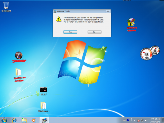The image size is (164, 123).
Task: Open the Start menu orb
Action: click(x=4, y=120)
